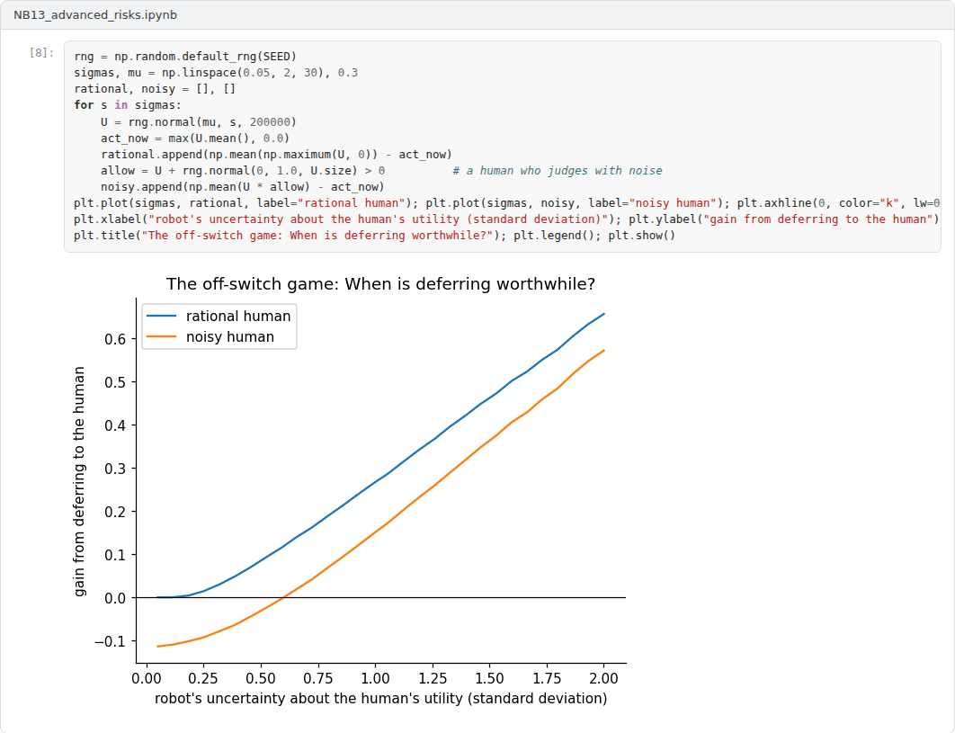Click the x-axis tick label 0.75

pos(318,679)
